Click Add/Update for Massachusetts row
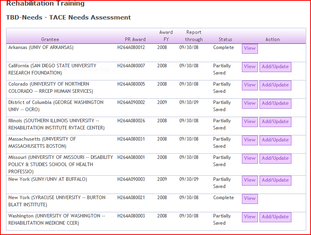This screenshot has height=235, width=311. (x=275, y=140)
